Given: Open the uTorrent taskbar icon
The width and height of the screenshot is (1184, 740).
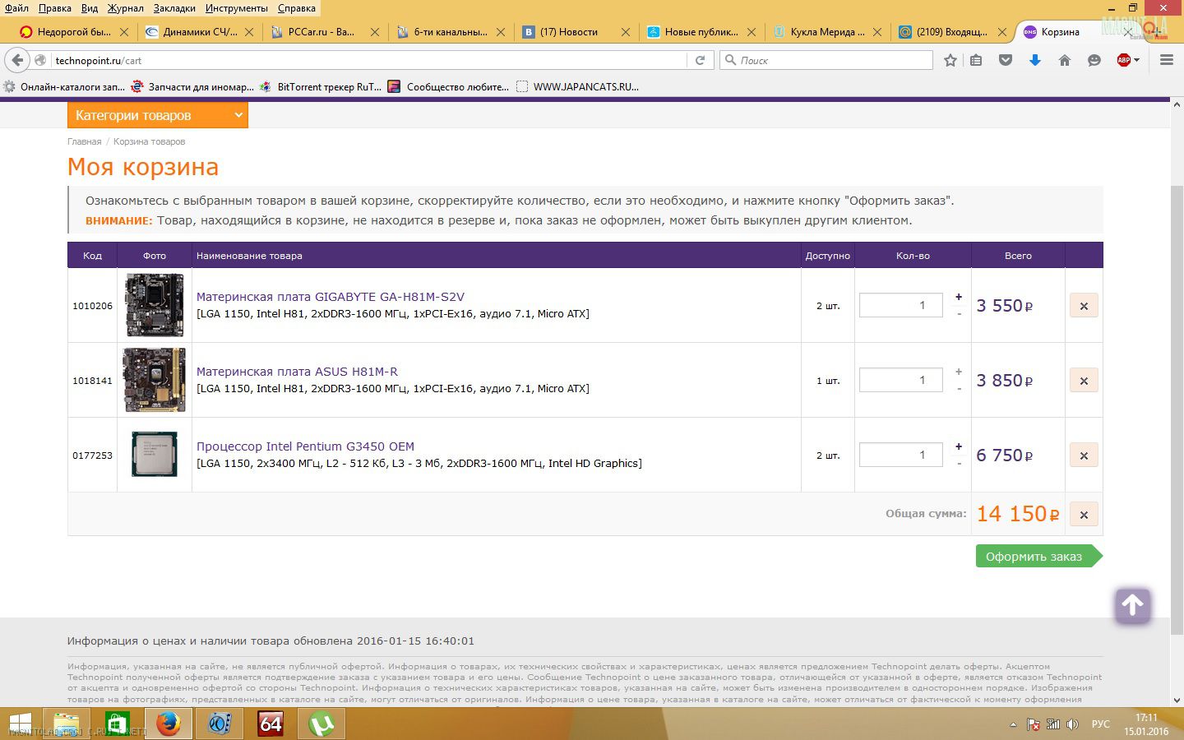Looking at the screenshot, I should (x=321, y=724).
